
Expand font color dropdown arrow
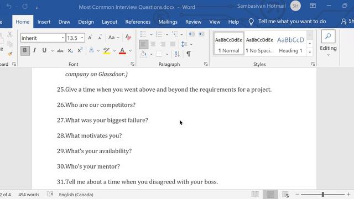coord(131,51)
